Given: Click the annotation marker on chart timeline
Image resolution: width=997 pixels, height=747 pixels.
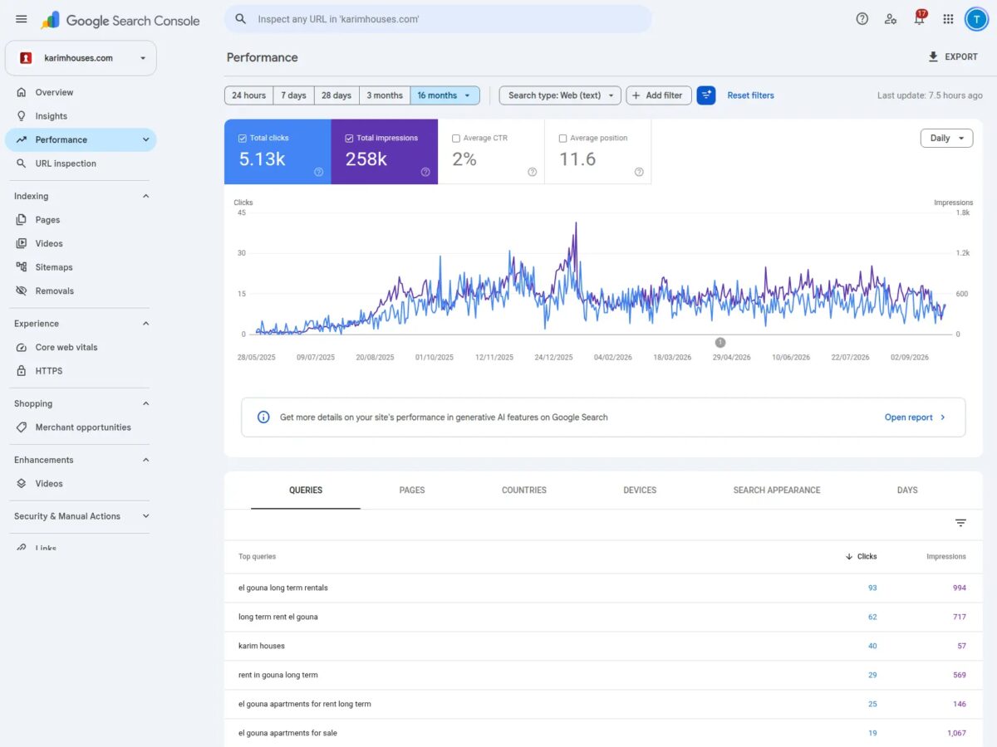Looking at the screenshot, I should click(x=720, y=342).
